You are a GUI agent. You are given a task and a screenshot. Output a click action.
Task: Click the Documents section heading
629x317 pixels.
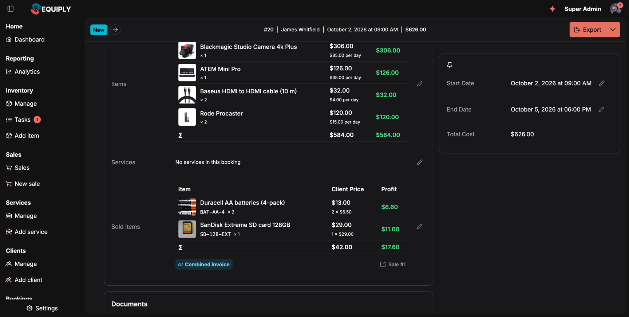[129, 304]
